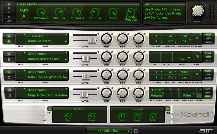Click the +01 Urban Beat preset field
This screenshot has width=217, height=134.
pyautogui.click(x=109, y=131)
